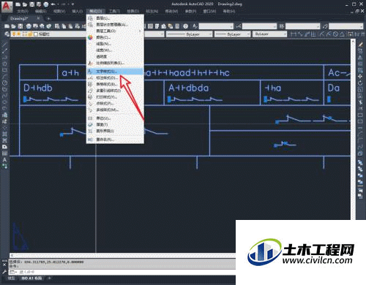The height and width of the screenshot is (285, 366).
Task: Toggle layer lock padlock icon
Action: coord(30,34)
